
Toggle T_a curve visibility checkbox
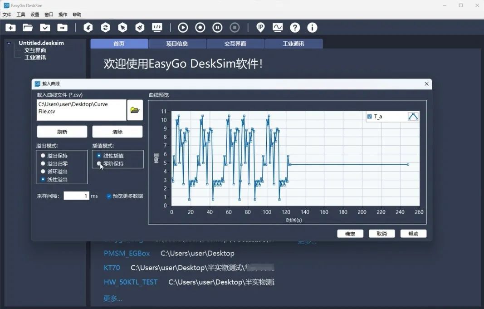[x=370, y=116]
